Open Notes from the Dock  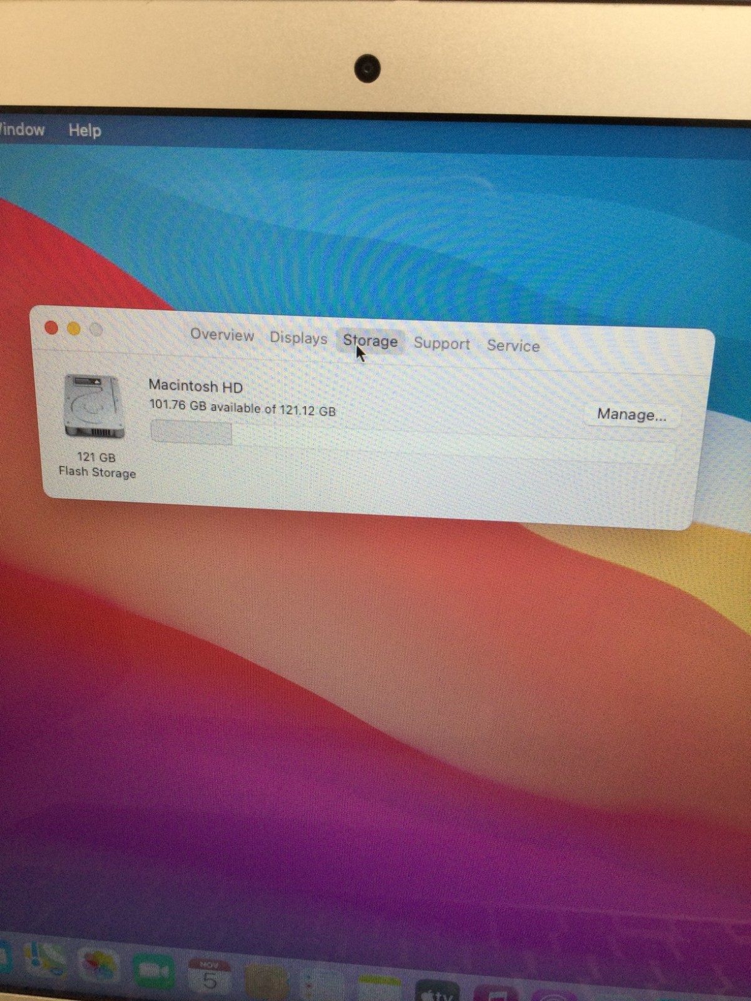coord(379,988)
